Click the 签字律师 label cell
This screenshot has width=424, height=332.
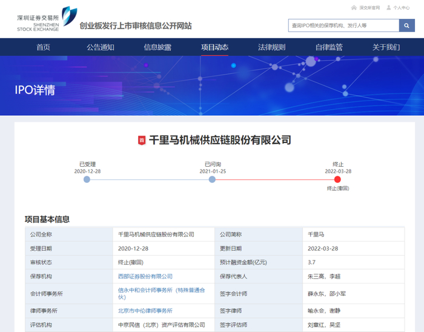pos(259,311)
